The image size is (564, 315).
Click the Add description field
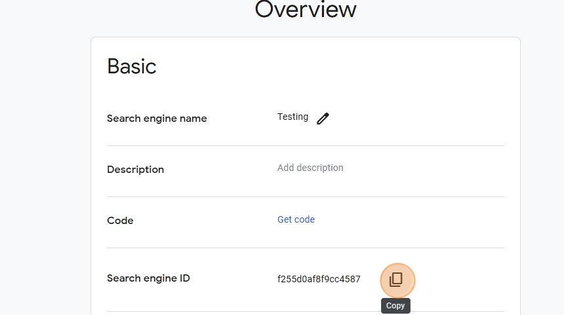(310, 168)
